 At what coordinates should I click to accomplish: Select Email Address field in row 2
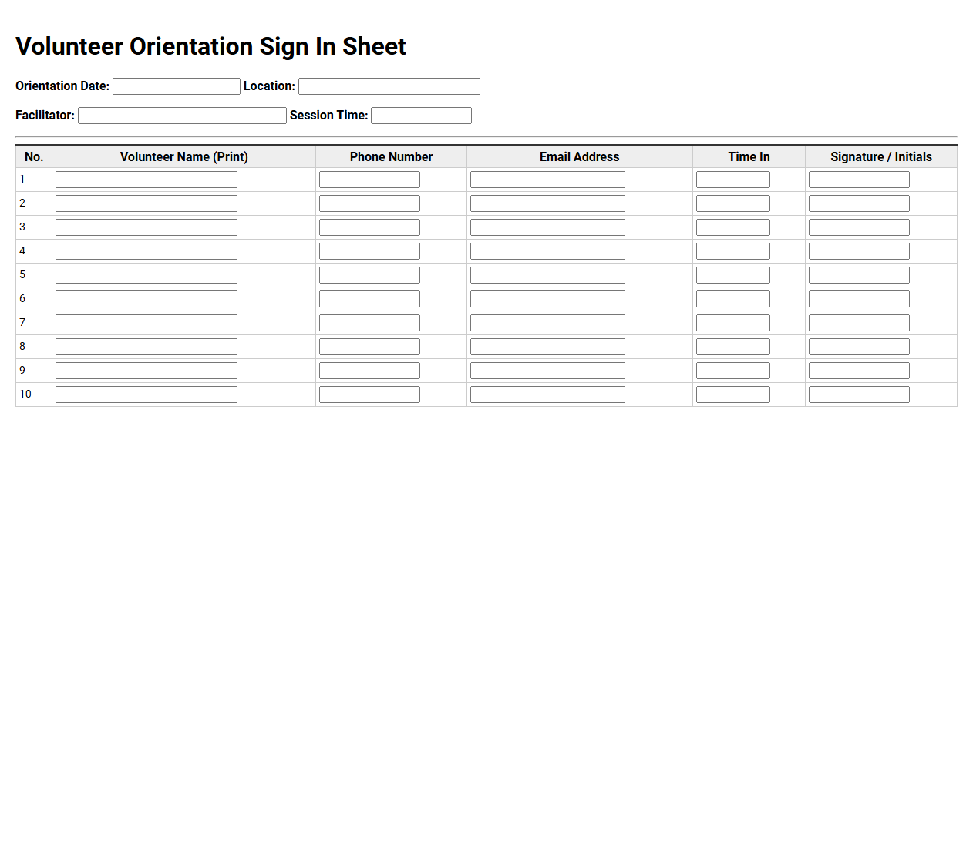point(547,203)
